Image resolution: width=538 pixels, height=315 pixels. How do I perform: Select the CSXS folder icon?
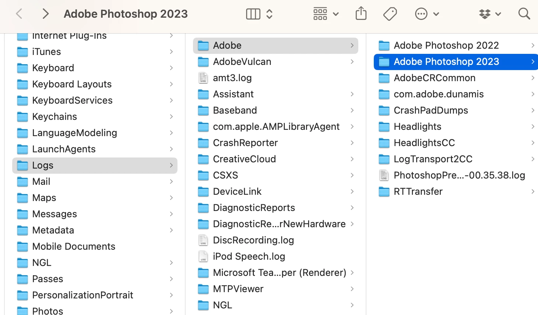click(203, 176)
